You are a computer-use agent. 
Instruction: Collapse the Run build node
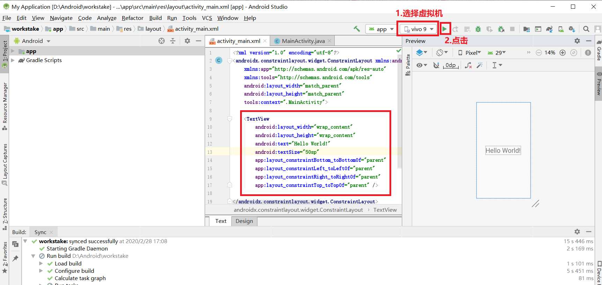[33, 256]
